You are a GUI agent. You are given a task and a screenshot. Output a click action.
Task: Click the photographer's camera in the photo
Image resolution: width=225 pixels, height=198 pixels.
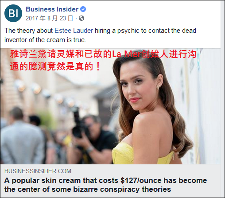79,125
